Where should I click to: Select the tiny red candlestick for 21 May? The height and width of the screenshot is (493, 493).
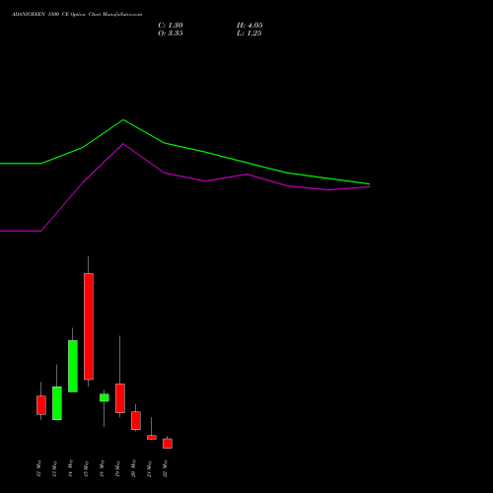(x=152, y=437)
